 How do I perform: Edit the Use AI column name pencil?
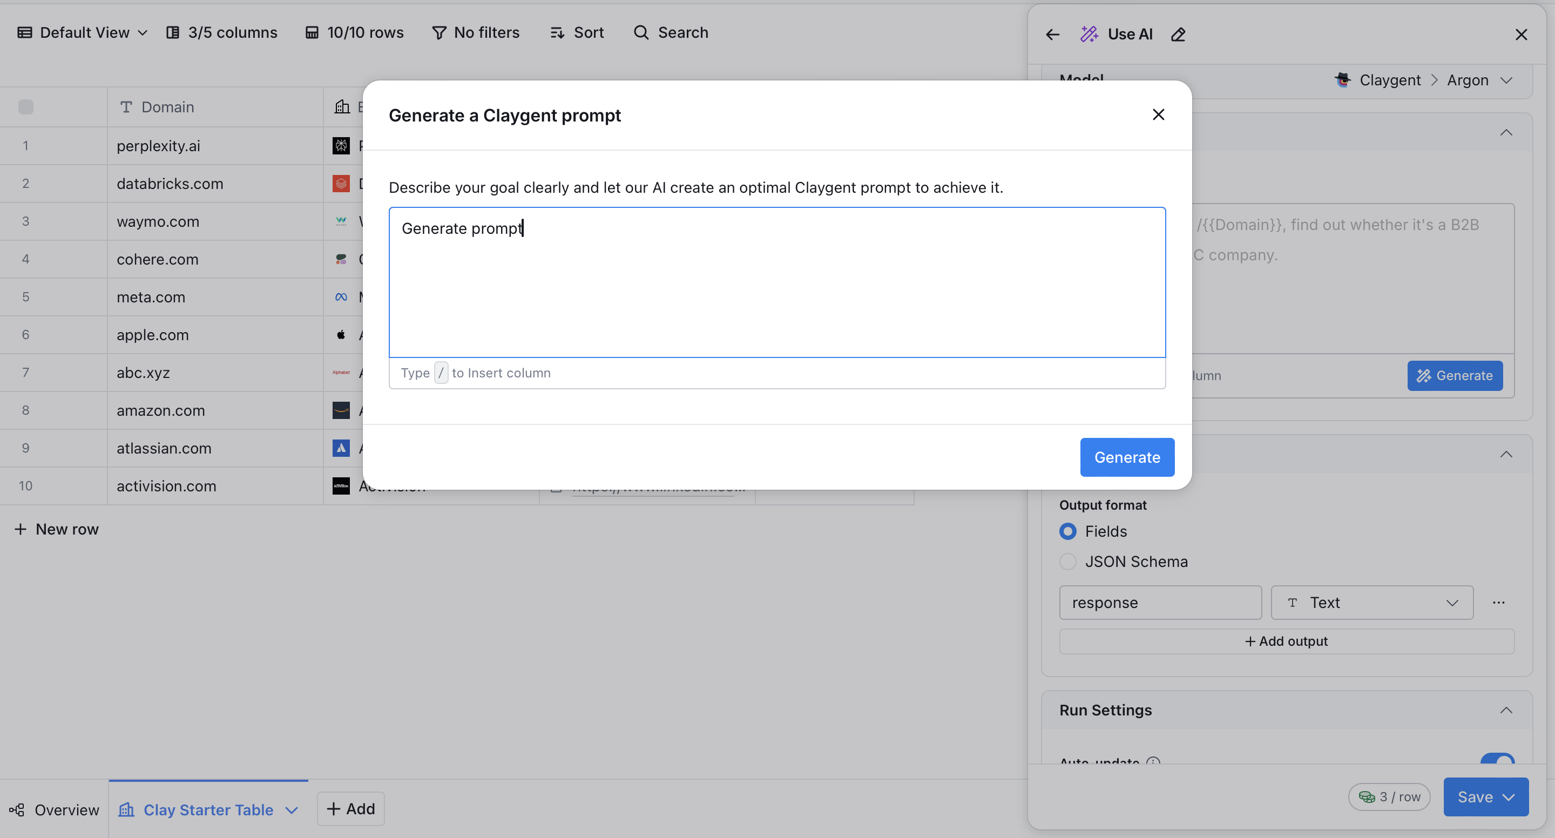(1178, 35)
